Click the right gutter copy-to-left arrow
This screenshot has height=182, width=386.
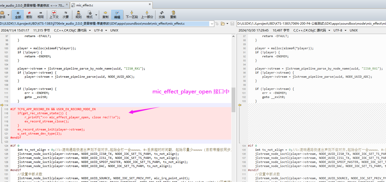pyautogui.click(x=239, y=105)
